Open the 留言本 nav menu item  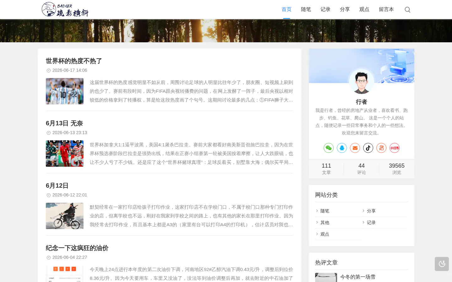tap(386, 9)
